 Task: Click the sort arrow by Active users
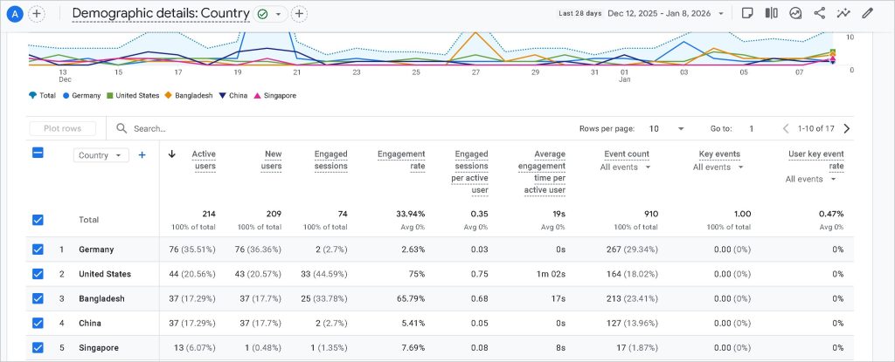click(172, 154)
